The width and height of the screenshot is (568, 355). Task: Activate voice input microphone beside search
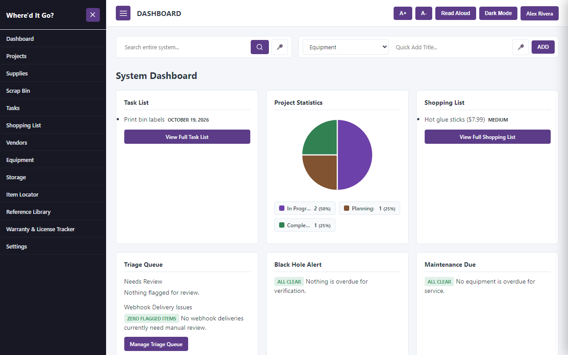click(280, 47)
